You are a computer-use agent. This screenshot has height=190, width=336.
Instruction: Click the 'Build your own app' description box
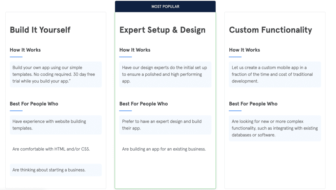(56, 74)
